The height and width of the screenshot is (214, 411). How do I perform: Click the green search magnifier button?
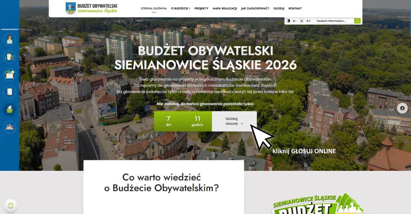point(357,21)
